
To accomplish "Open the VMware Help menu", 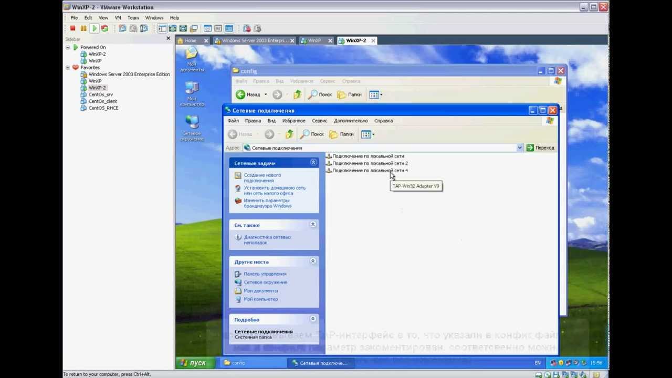I will (174, 18).
